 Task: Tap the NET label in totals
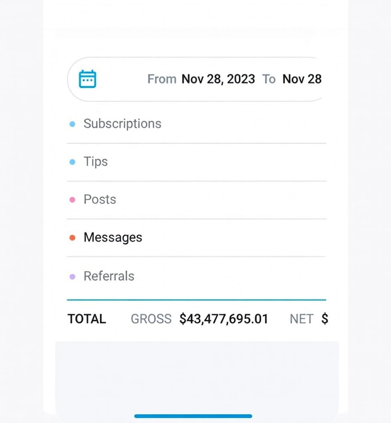(301, 319)
